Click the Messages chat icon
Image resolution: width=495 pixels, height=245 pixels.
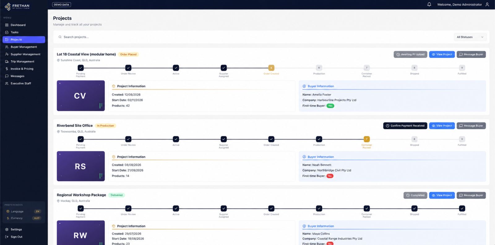point(7,76)
